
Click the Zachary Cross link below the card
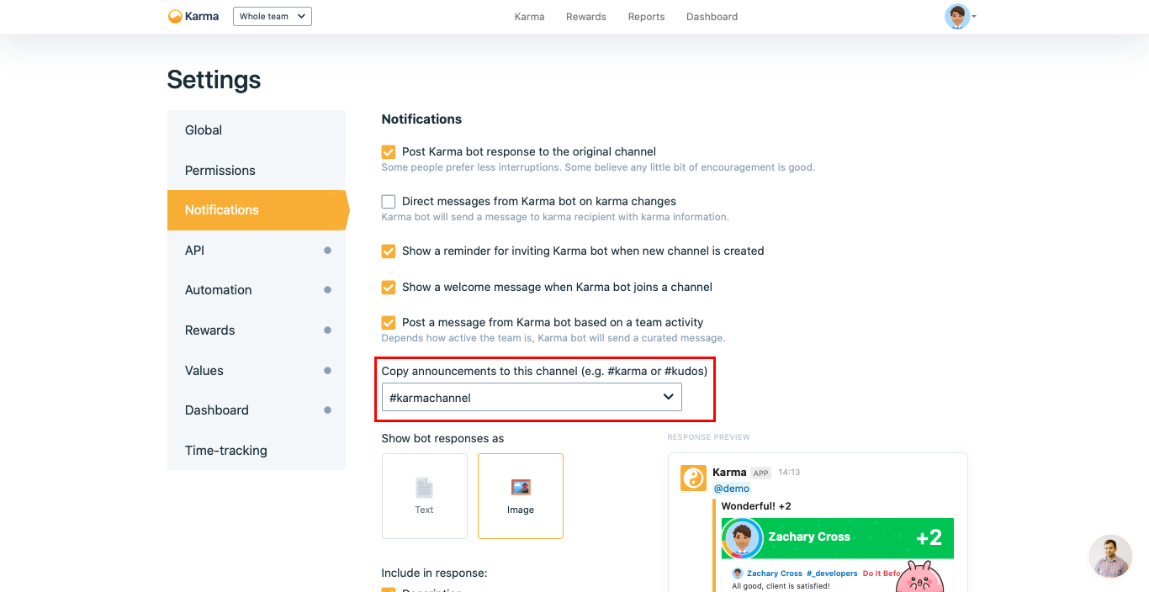coord(775,573)
